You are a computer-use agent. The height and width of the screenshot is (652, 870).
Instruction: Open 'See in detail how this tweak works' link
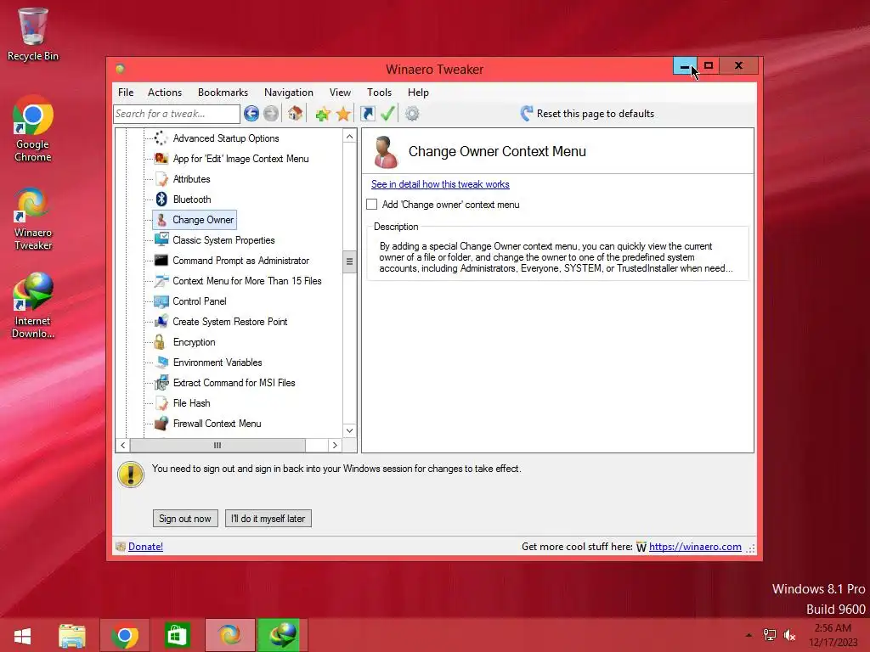pyautogui.click(x=441, y=184)
